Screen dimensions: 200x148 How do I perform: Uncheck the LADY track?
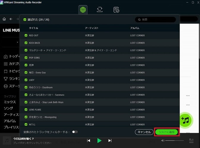click(26, 80)
